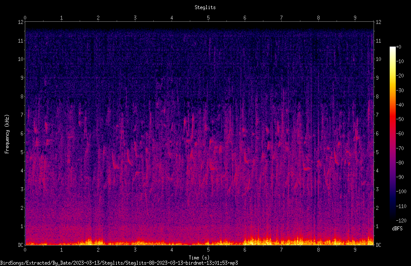411x266 pixels.
Task: Click the DC label on the left frequency axis
Action: tap(21, 245)
